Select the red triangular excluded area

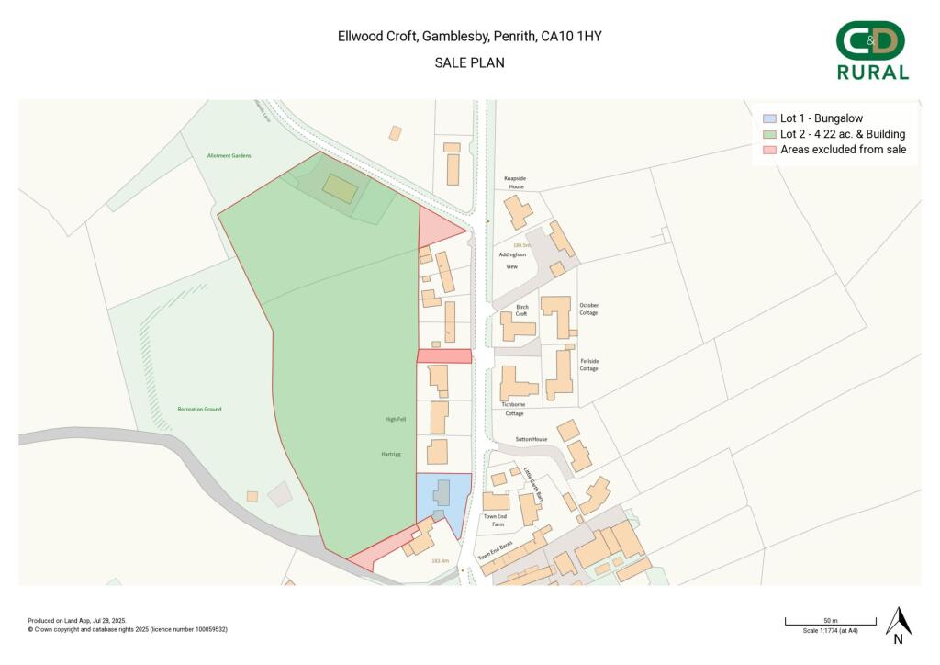pyautogui.click(x=439, y=227)
